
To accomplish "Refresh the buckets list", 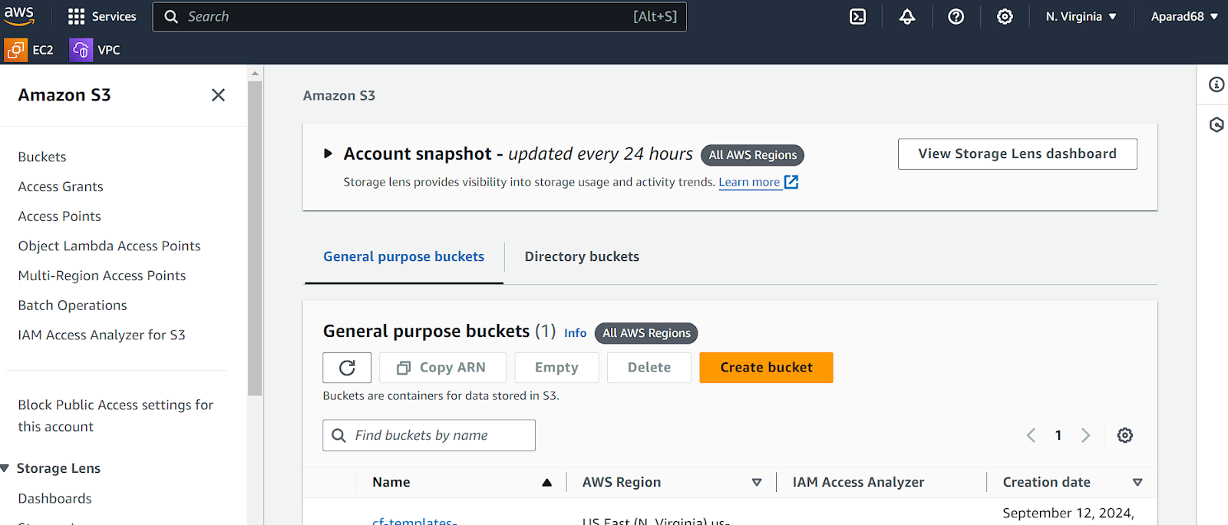I will (x=347, y=368).
